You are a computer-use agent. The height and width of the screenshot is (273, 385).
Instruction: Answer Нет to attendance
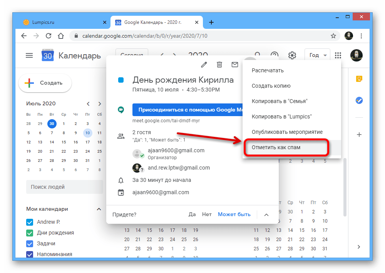207,215
